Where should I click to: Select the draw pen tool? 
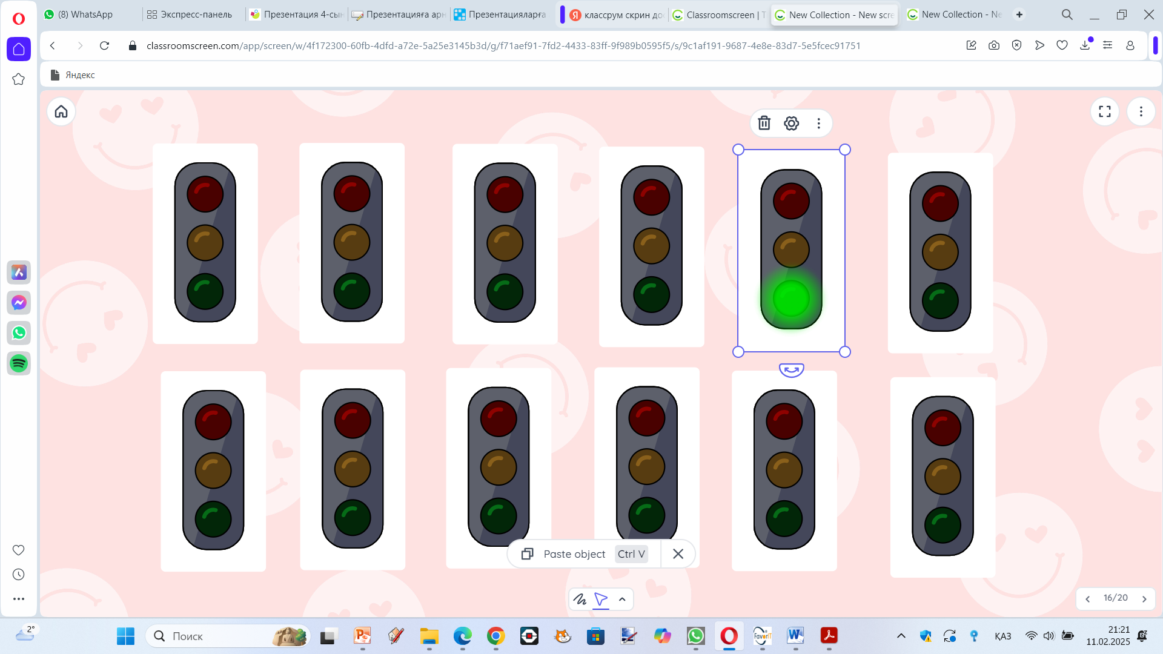point(580,599)
